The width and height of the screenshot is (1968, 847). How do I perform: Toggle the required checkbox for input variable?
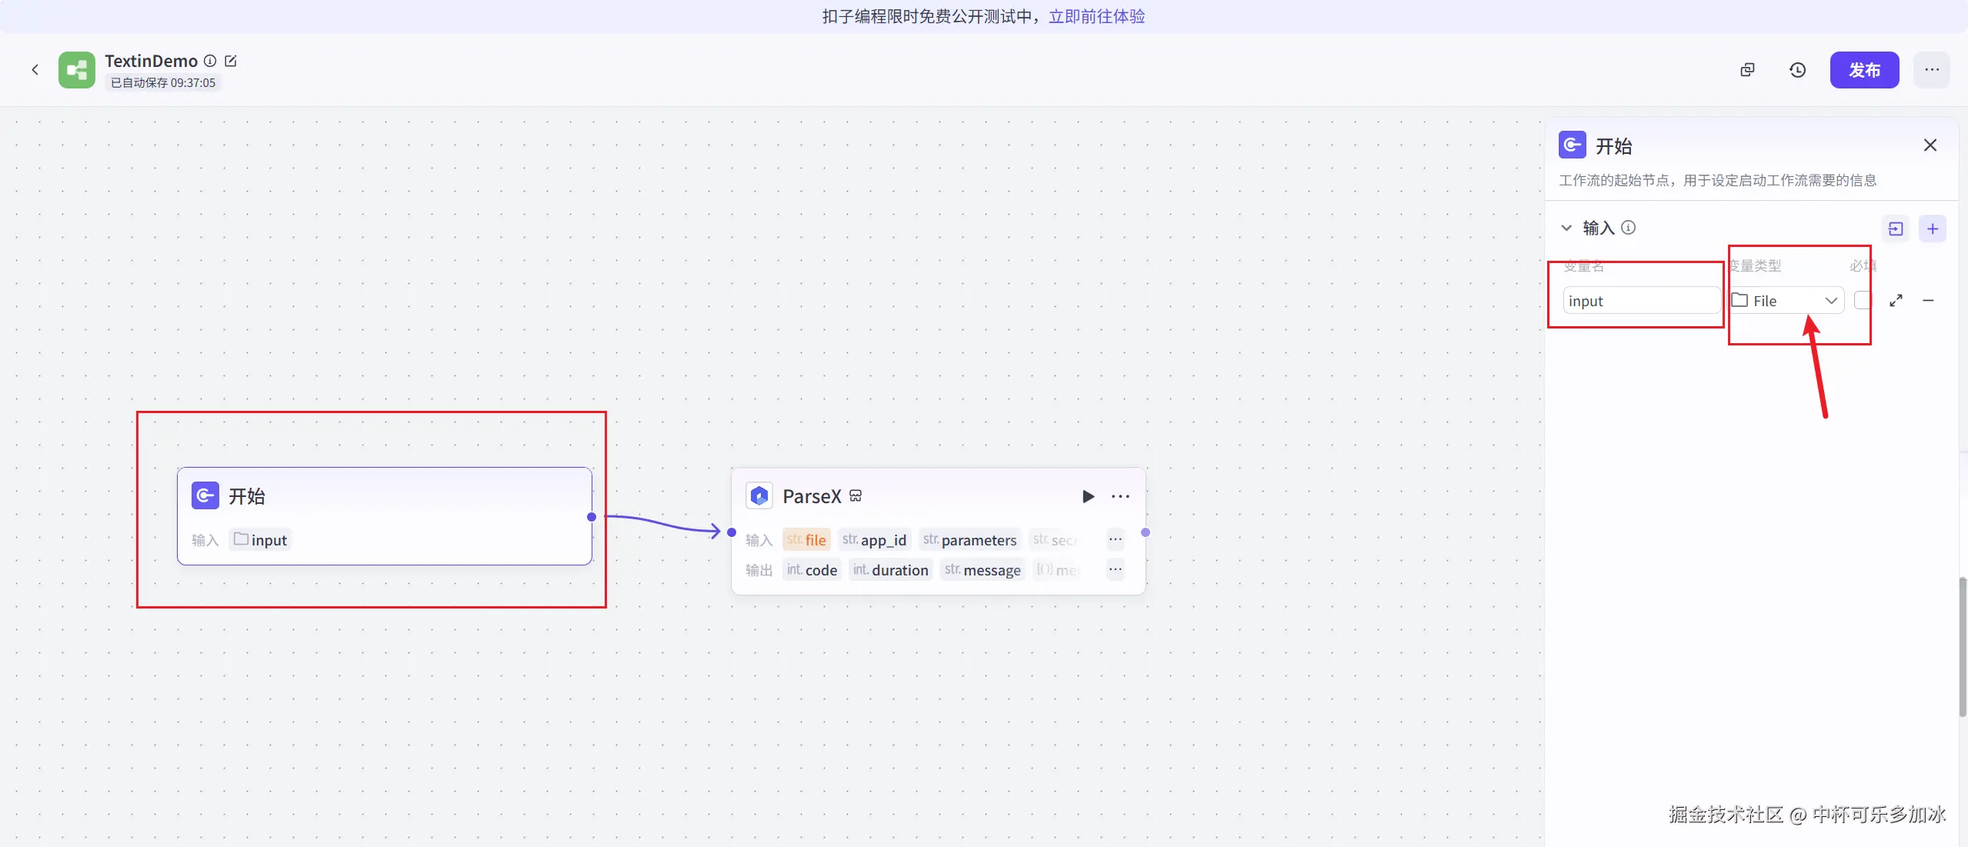point(1862,301)
